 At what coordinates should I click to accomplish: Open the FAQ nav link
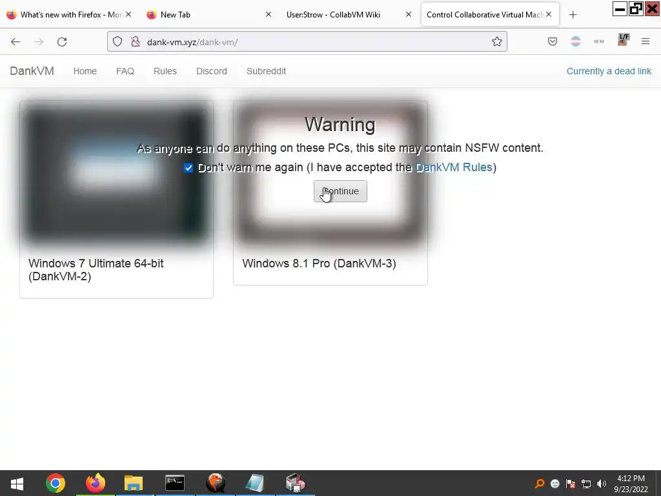click(x=125, y=71)
